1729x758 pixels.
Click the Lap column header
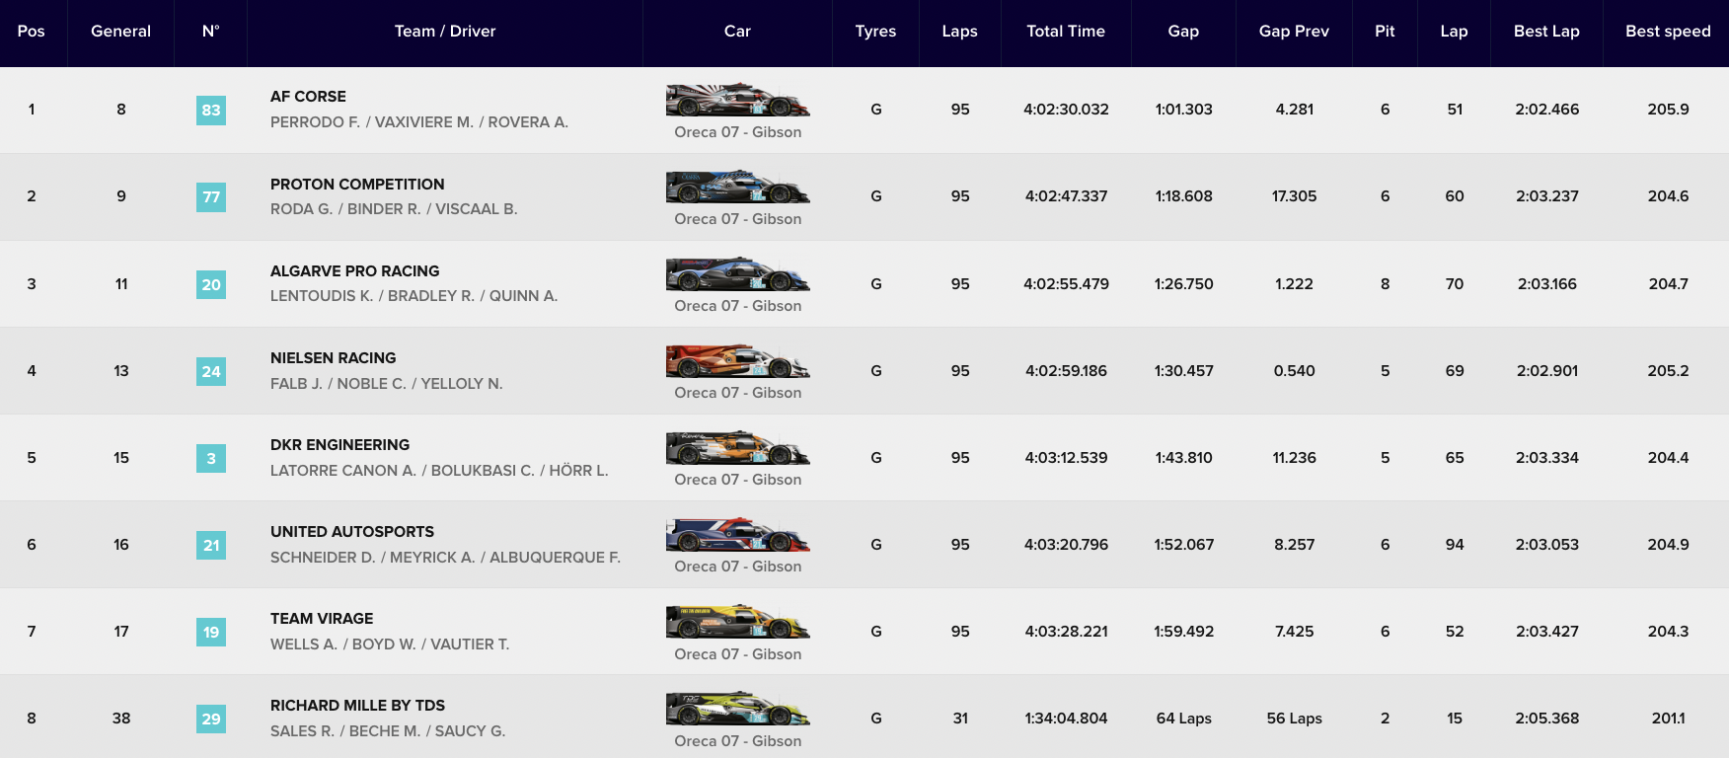pos(1454,32)
